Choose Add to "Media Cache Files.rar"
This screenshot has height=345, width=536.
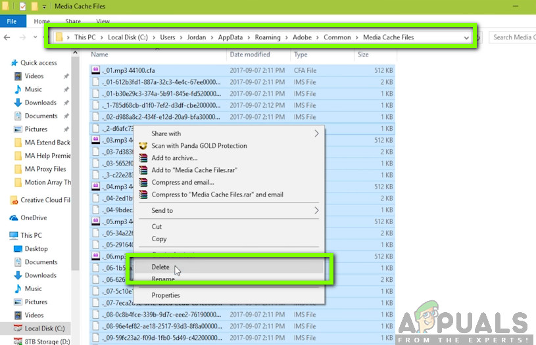pos(229,170)
